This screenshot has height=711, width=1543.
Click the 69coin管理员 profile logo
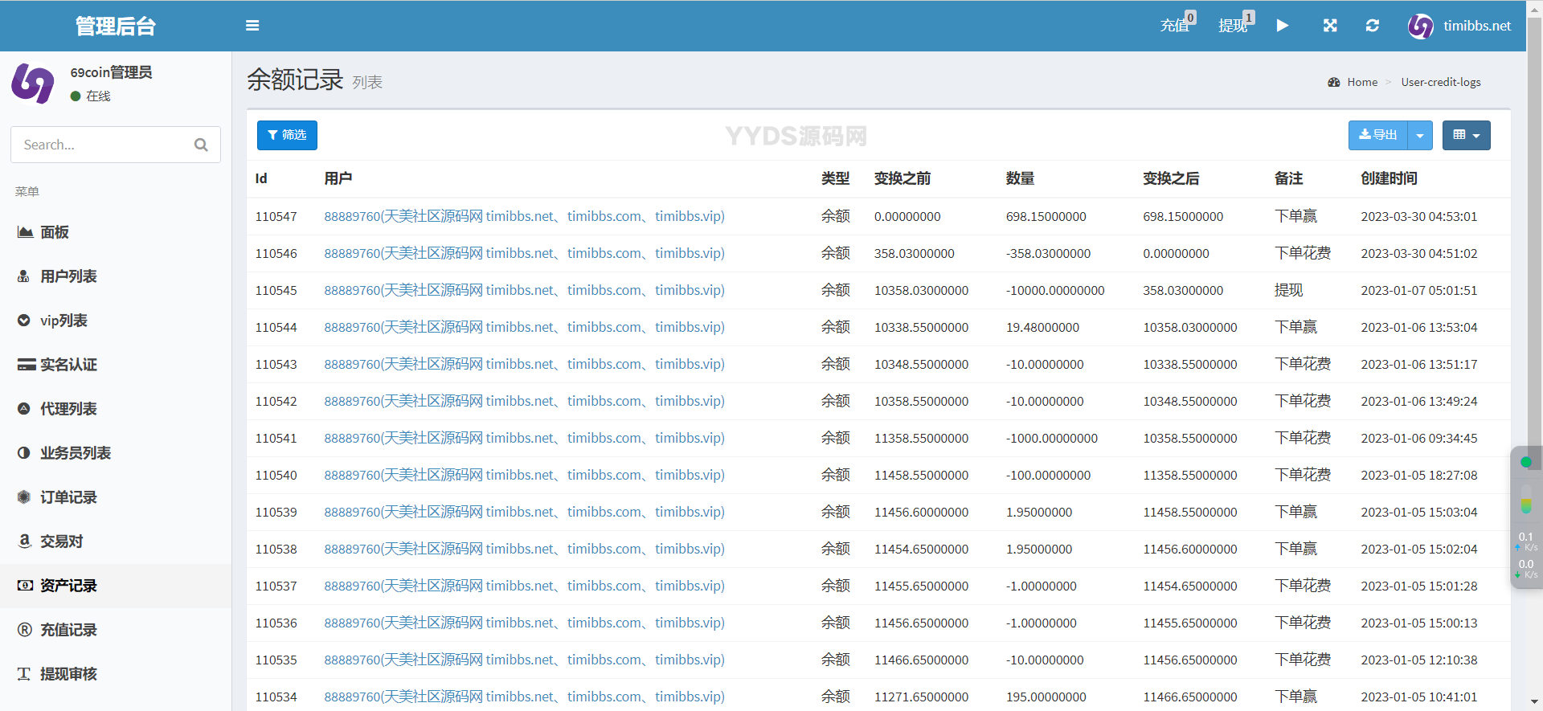(x=33, y=84)
